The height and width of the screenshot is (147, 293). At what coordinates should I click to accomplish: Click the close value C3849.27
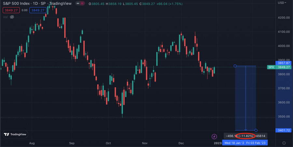coord(147,4)
